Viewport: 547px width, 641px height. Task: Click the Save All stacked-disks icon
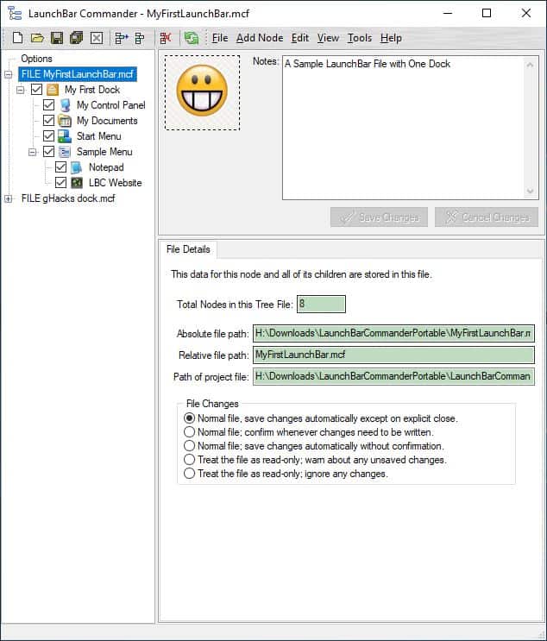[77, 38]
